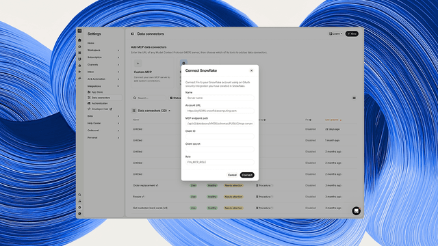The image size is (438, 246).
Task: Open the Messenger chat bubble launcher
Action: pyautogui.click(x=356, y=211)
